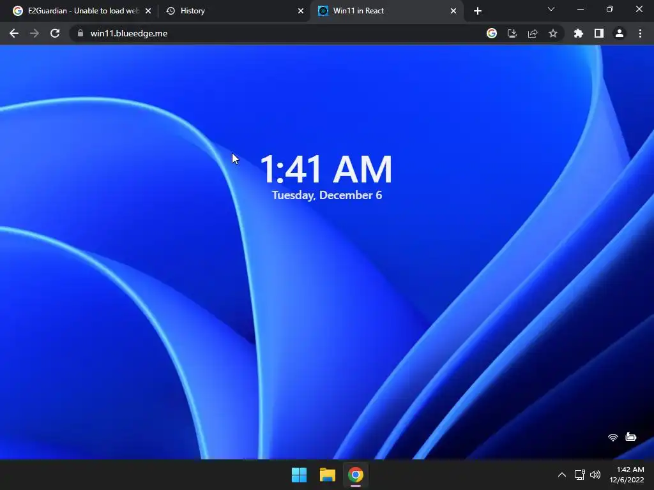Show hidden system tray icons
Screen dimensions: 654x490
click(562, 475)
